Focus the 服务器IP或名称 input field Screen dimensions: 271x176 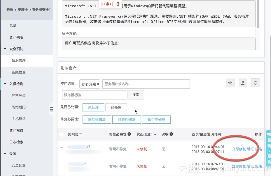click(x=146, y=84)
